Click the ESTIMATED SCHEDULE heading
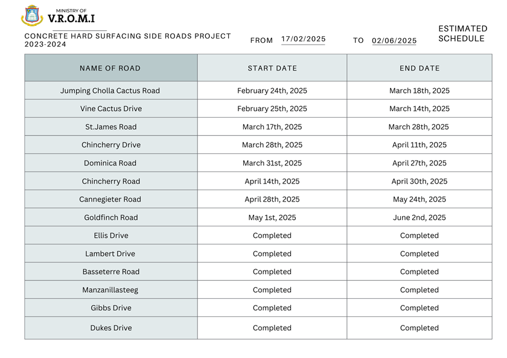Image resolution: width=507 pixels, height=358 pixels. tap(463, 34)
